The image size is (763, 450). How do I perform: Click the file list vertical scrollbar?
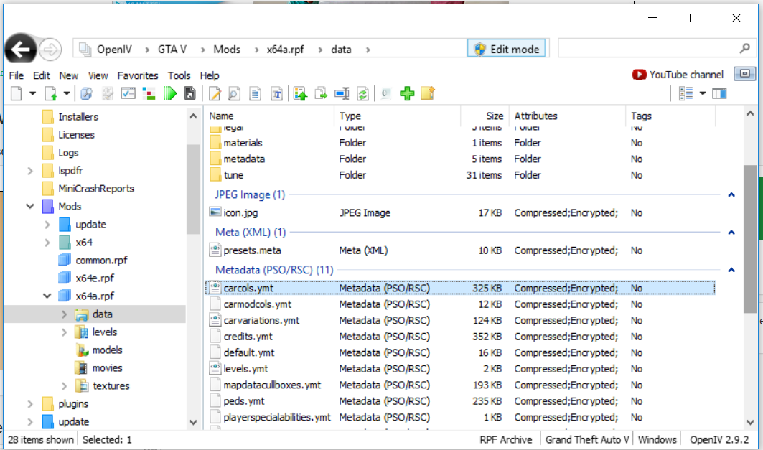point(750,237)
